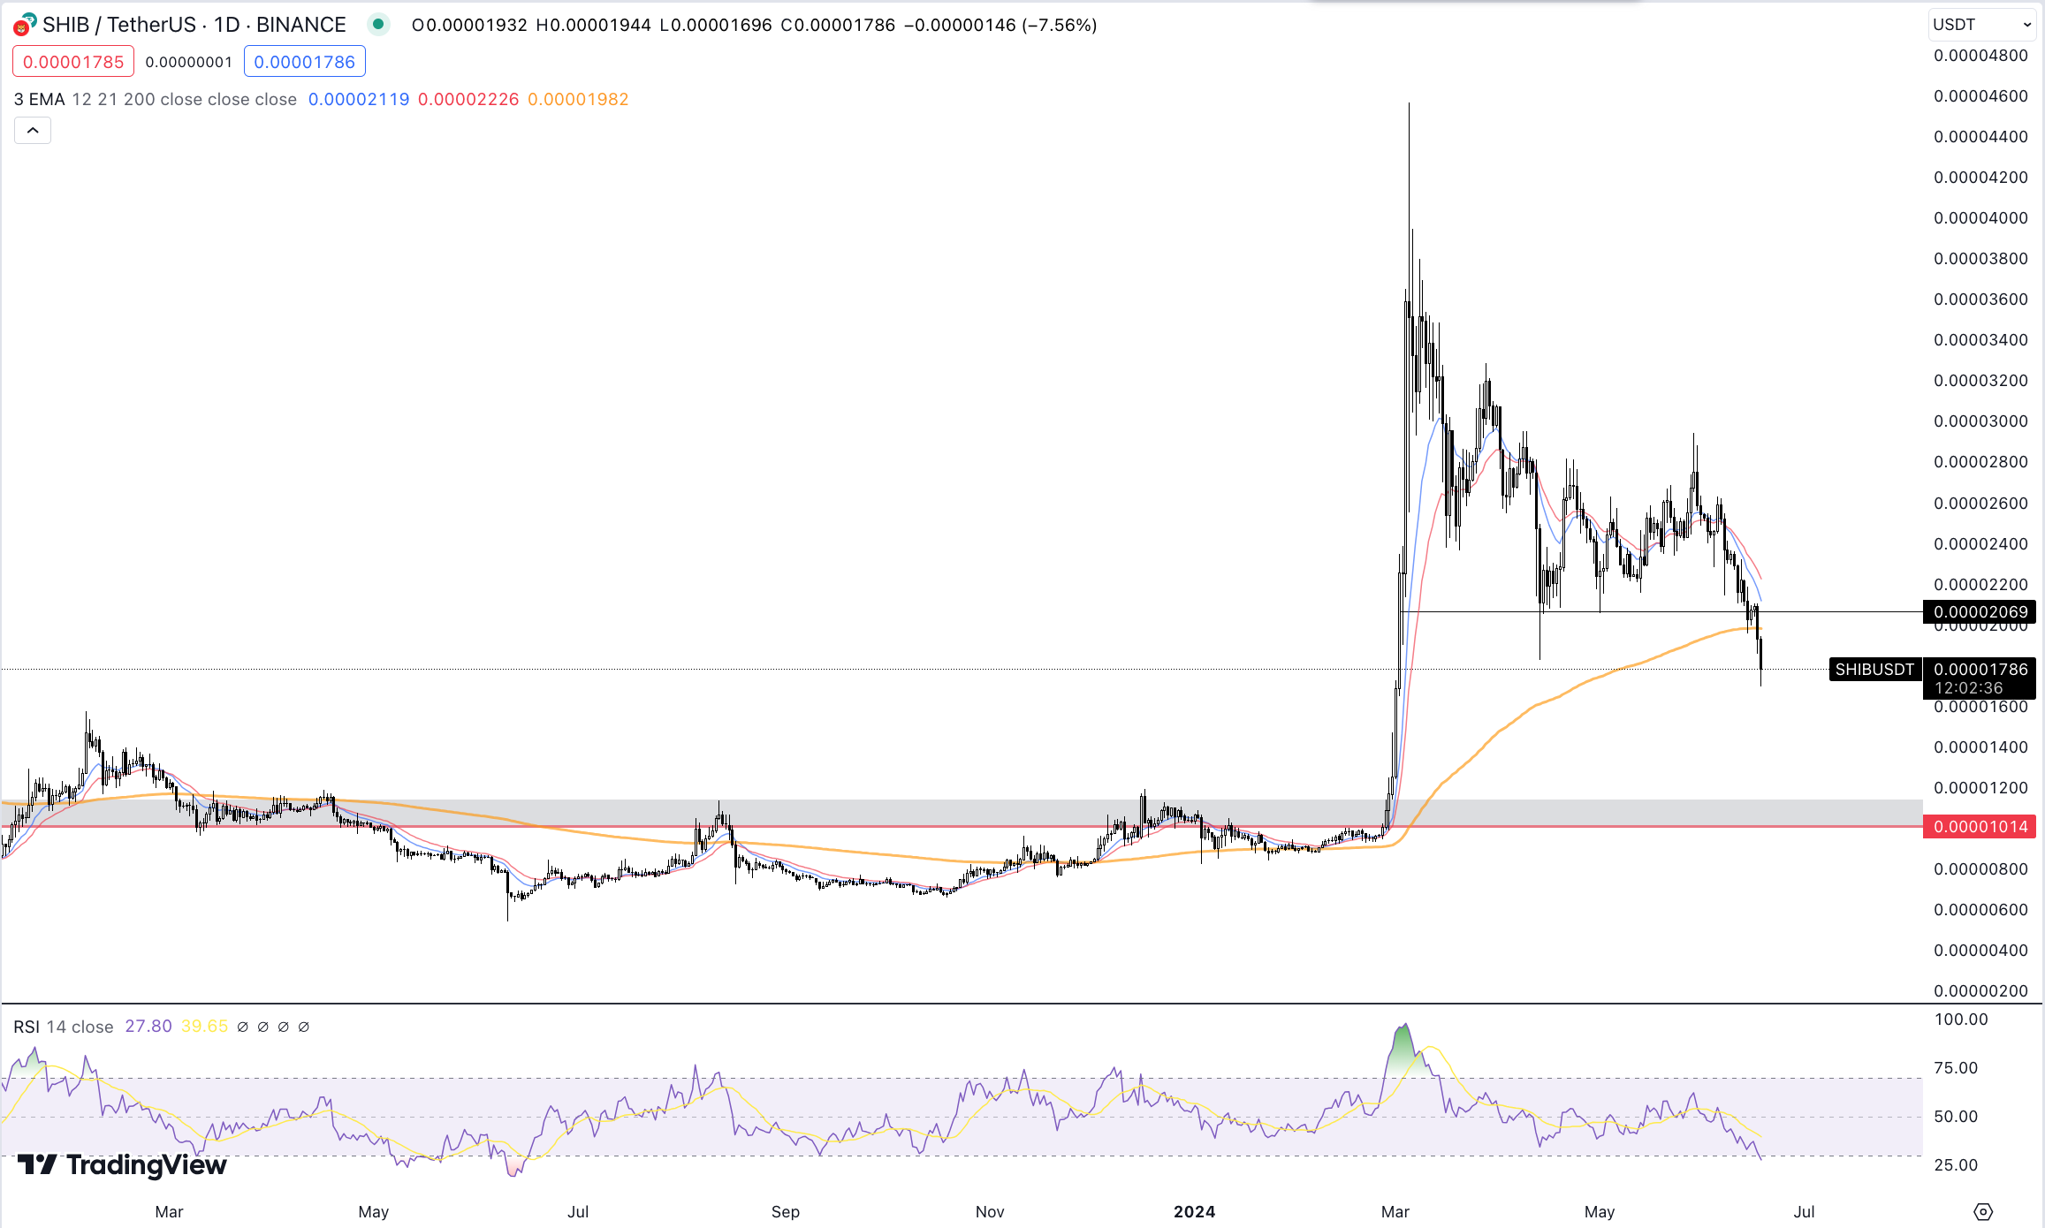Click the green market status dot
The height and width of the screenshot is (1228, 2045).
coord(378,25)
